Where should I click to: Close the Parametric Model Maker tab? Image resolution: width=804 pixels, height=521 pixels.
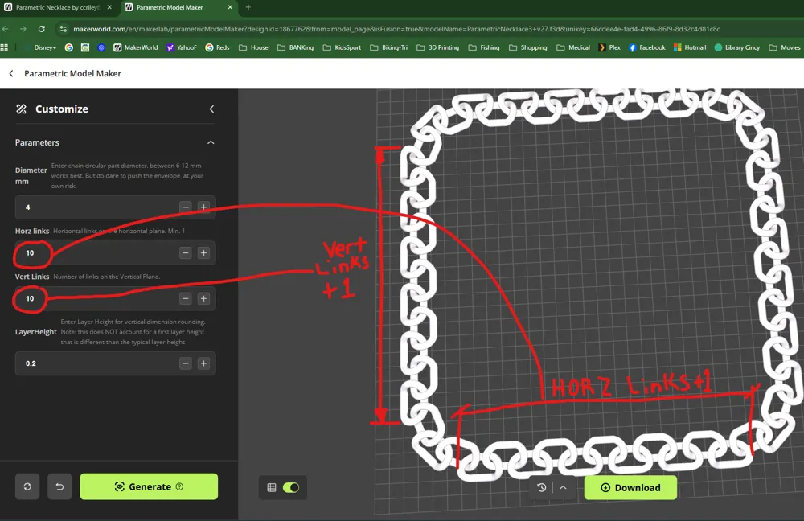point(230,7)
